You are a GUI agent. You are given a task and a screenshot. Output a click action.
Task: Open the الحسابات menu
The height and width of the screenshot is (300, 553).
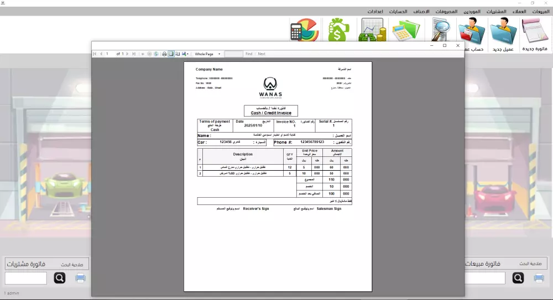[398, 12]
